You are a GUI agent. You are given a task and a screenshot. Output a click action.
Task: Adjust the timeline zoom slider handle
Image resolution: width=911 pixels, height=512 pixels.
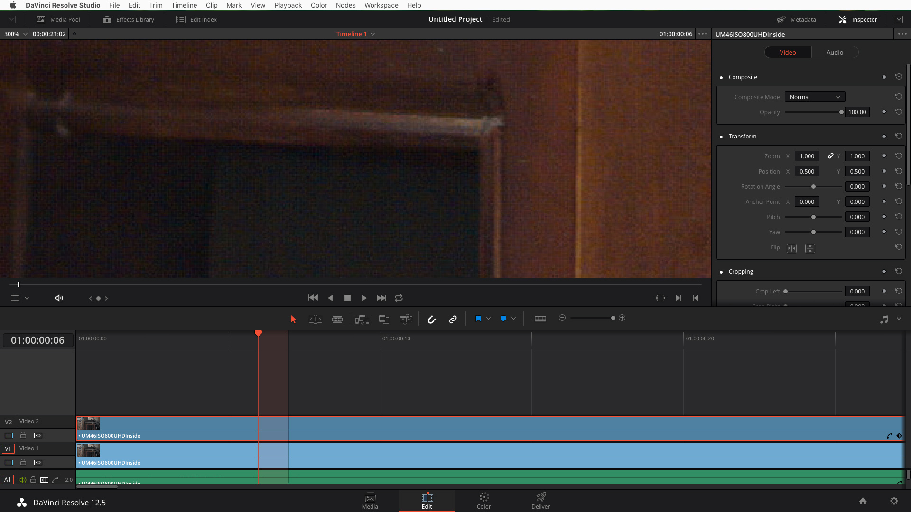tap(613, 318)
